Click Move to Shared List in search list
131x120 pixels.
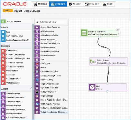[51, 55]
